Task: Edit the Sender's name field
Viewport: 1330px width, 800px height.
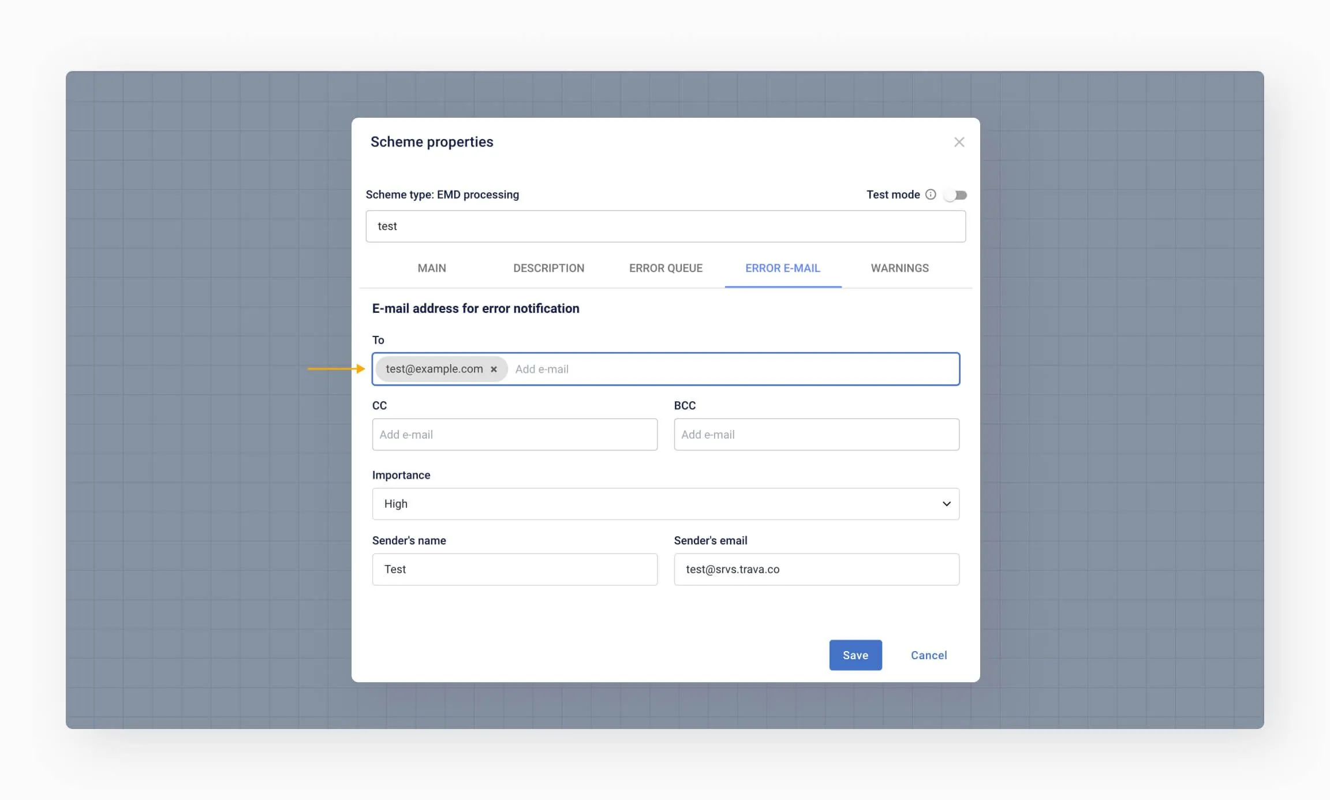Action: point(514,570)
